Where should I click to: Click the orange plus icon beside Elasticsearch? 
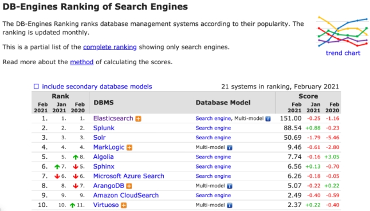point(138,119)
